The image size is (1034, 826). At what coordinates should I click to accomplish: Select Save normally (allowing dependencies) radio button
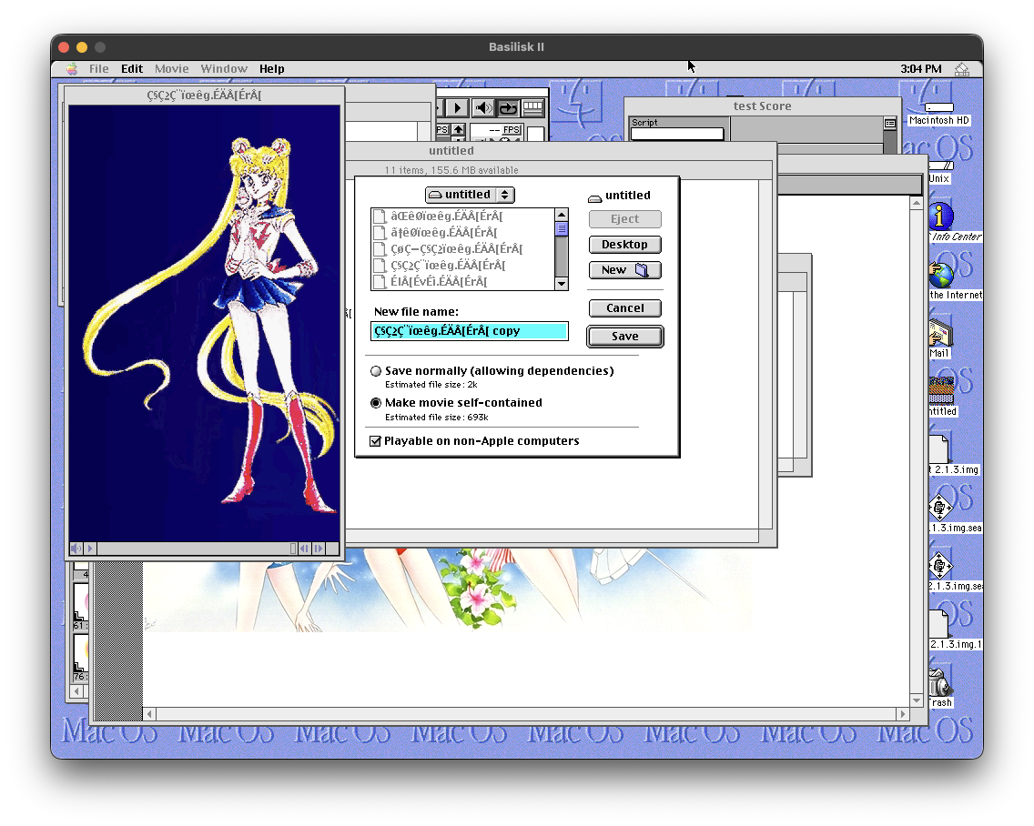[376, 371]
